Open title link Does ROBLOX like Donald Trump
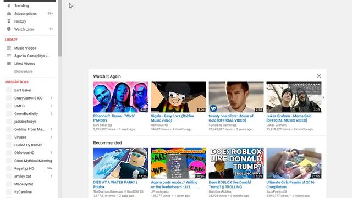 230,185
